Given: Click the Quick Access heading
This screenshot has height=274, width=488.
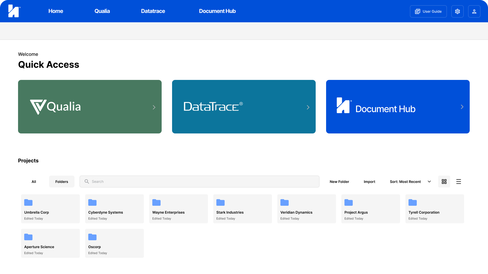Looking at the screenshot, I should coord(49,64).
